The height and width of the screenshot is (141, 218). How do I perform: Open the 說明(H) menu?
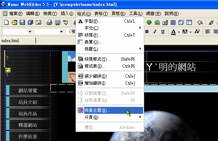click(x=171, y=14)
